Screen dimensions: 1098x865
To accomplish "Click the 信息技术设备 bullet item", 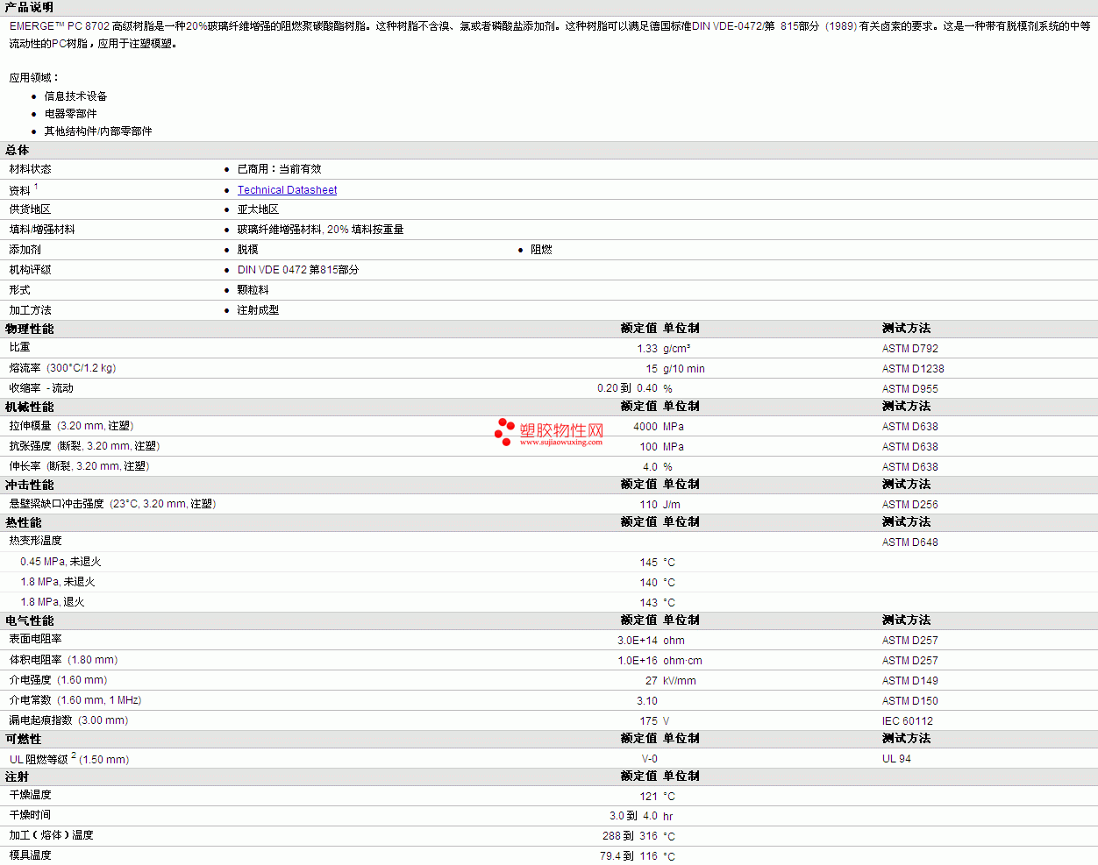I will tap(75, 96).
